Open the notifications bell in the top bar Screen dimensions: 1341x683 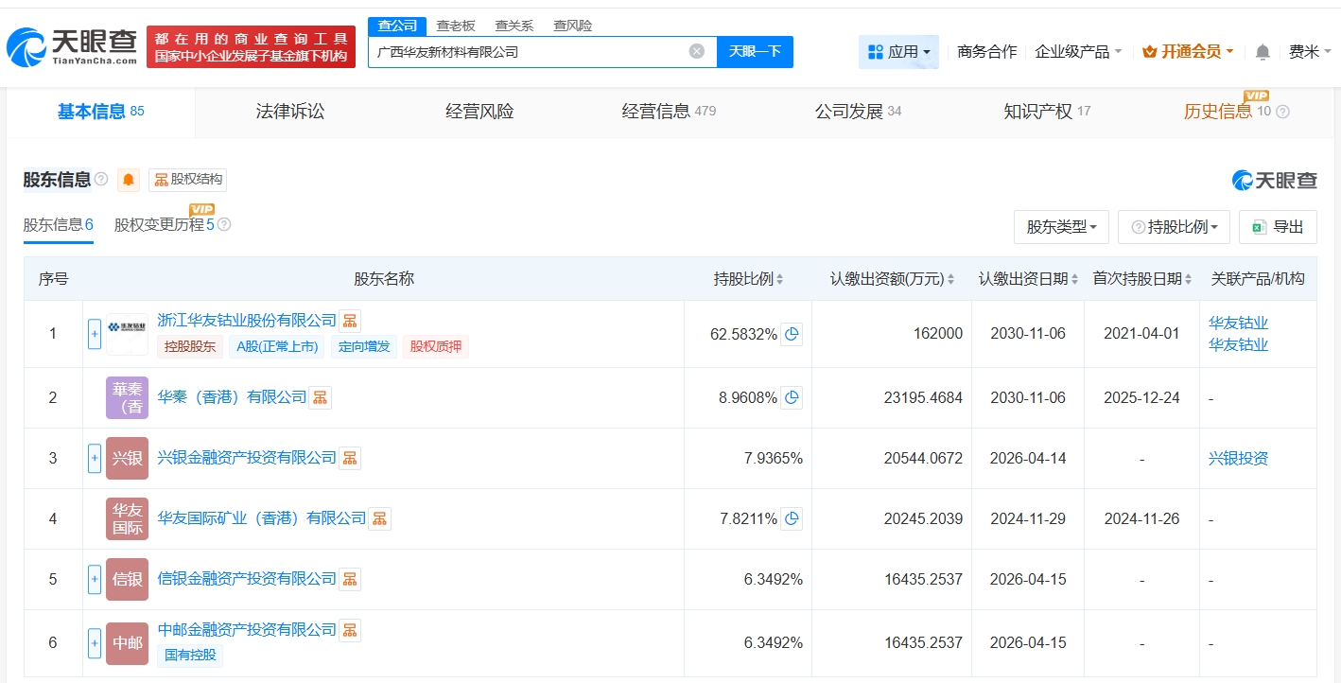pyautogui.click(x=1263, y=52)
